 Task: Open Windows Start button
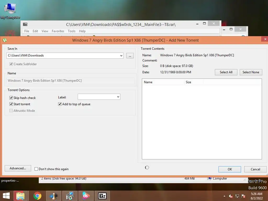click(x=6, y=196)
